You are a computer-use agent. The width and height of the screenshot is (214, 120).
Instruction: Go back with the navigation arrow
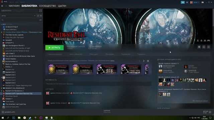point(2,6)
